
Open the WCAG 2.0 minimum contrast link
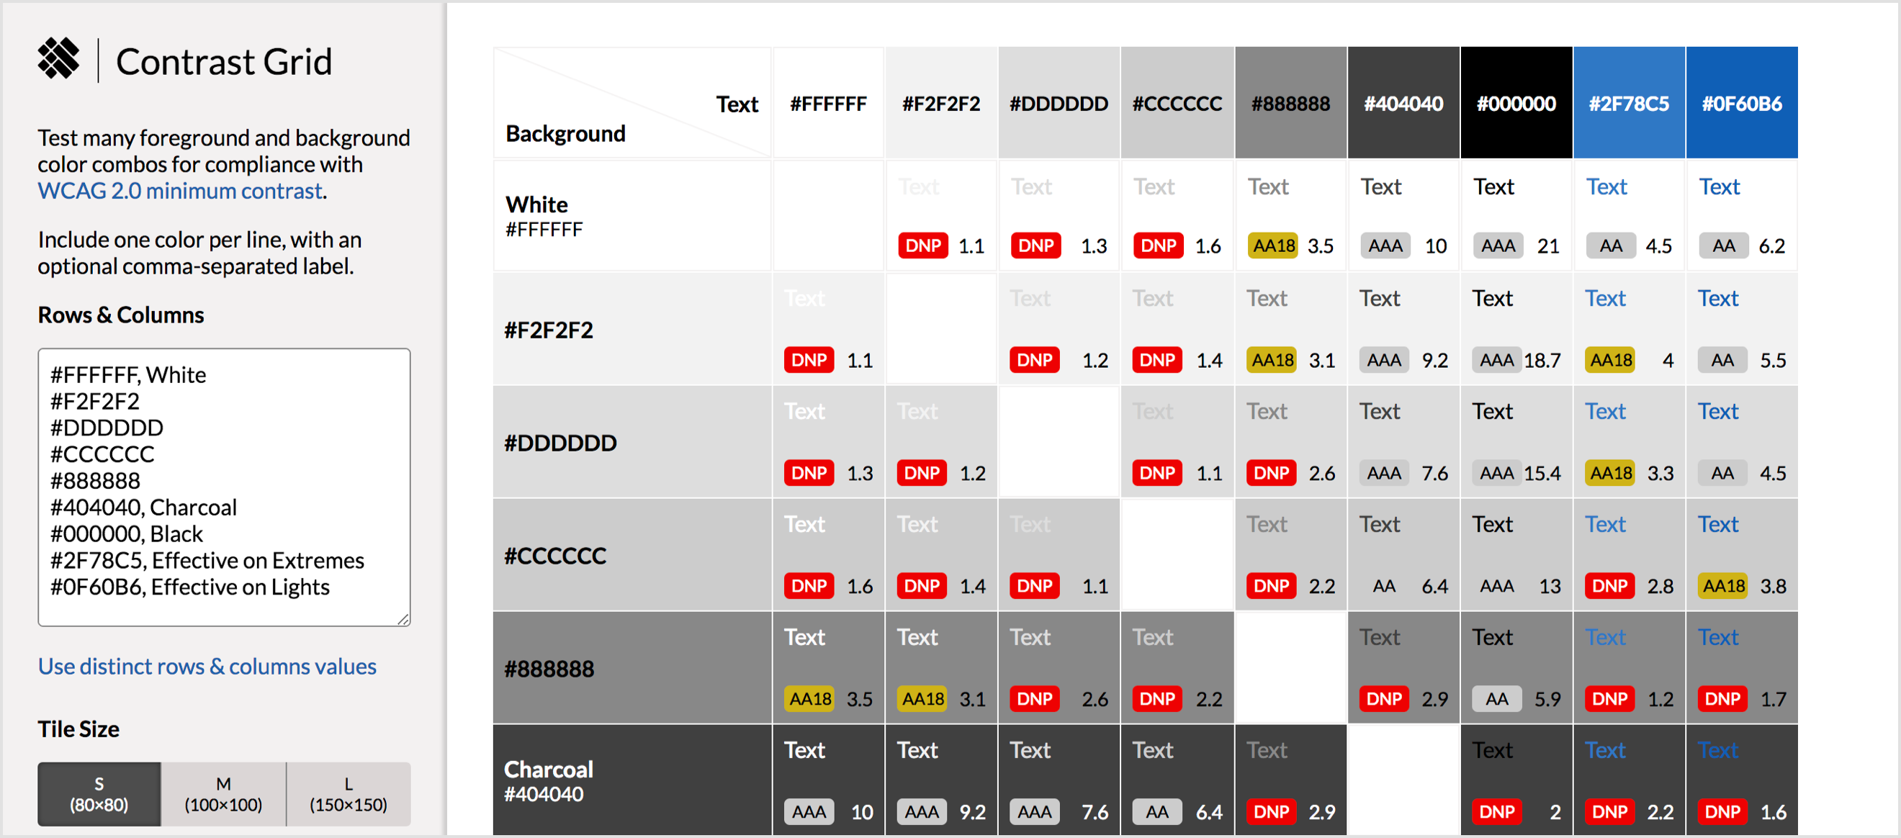[x=181, y=191]
